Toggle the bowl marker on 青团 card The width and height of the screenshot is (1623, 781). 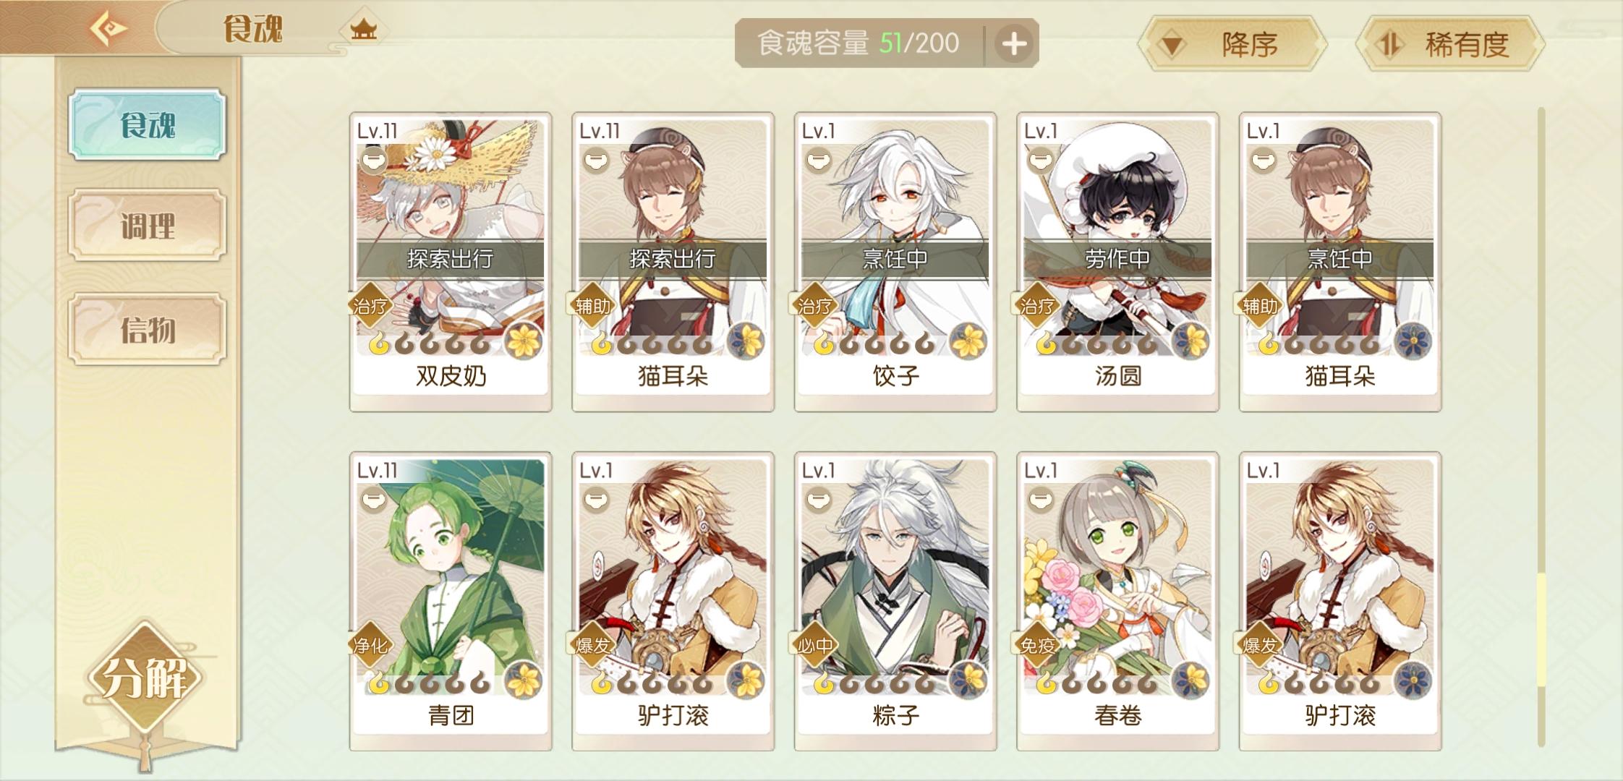tap(373, 500)
